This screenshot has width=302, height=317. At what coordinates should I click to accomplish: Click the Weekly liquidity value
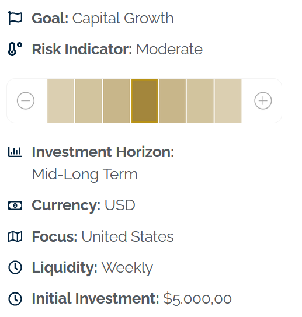[x=127, y=268]
